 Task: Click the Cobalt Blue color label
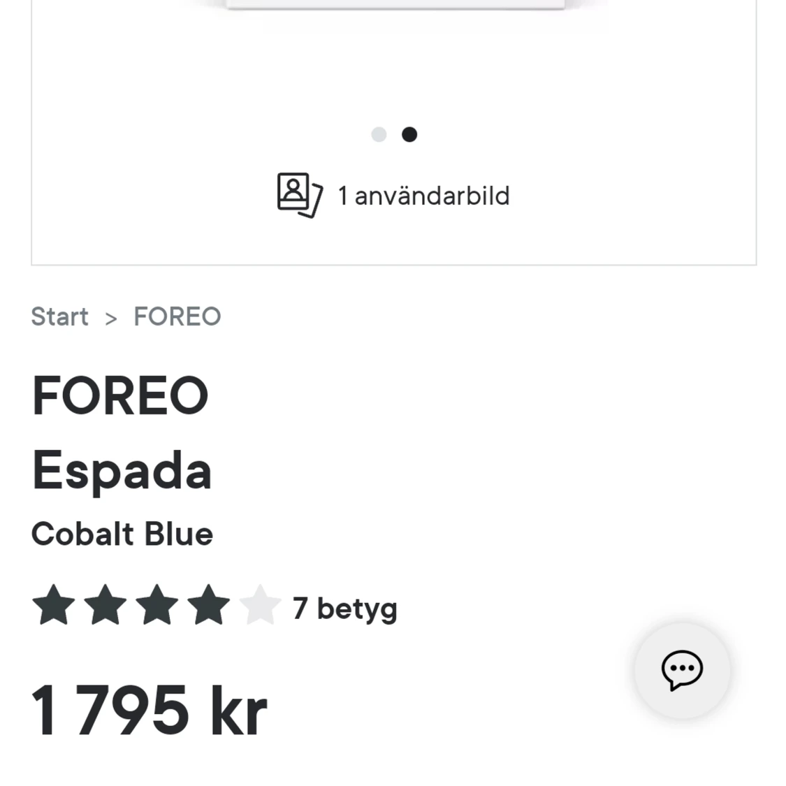pyautogui.click(x=122, y=533)
